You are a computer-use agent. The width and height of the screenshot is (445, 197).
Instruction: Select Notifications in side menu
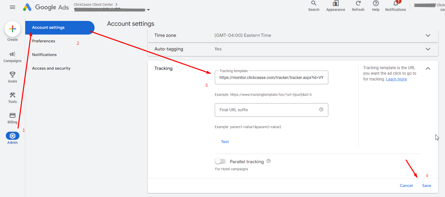coord(44,55)
